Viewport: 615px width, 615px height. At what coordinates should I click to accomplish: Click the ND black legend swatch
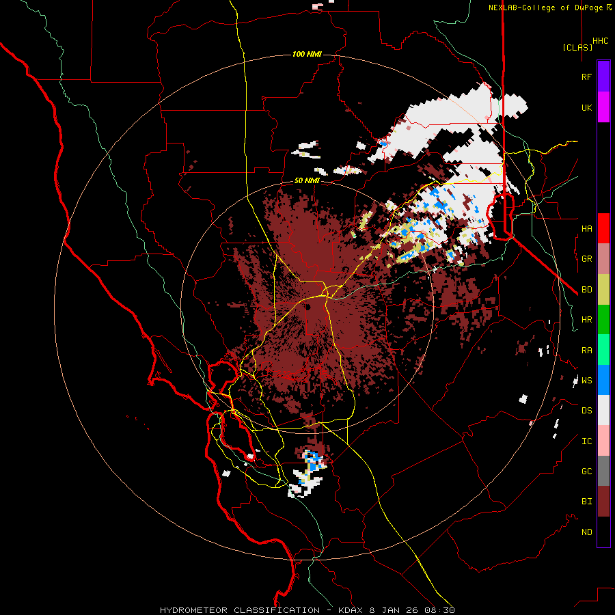(603, 532)
